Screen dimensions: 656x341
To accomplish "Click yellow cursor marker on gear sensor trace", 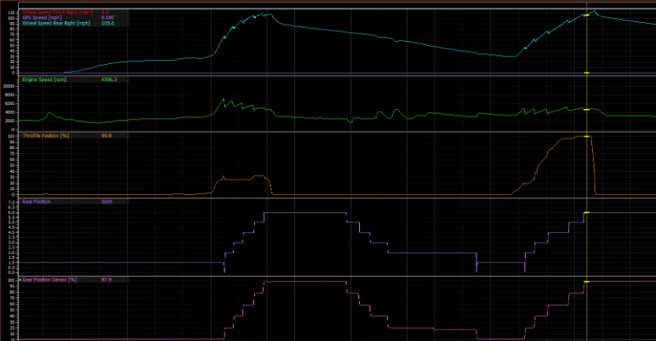I will click(x=586, y=281).
